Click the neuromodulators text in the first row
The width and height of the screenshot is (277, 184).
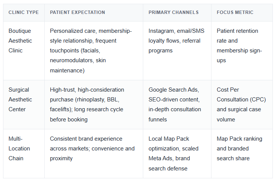(x=72, y=60)
